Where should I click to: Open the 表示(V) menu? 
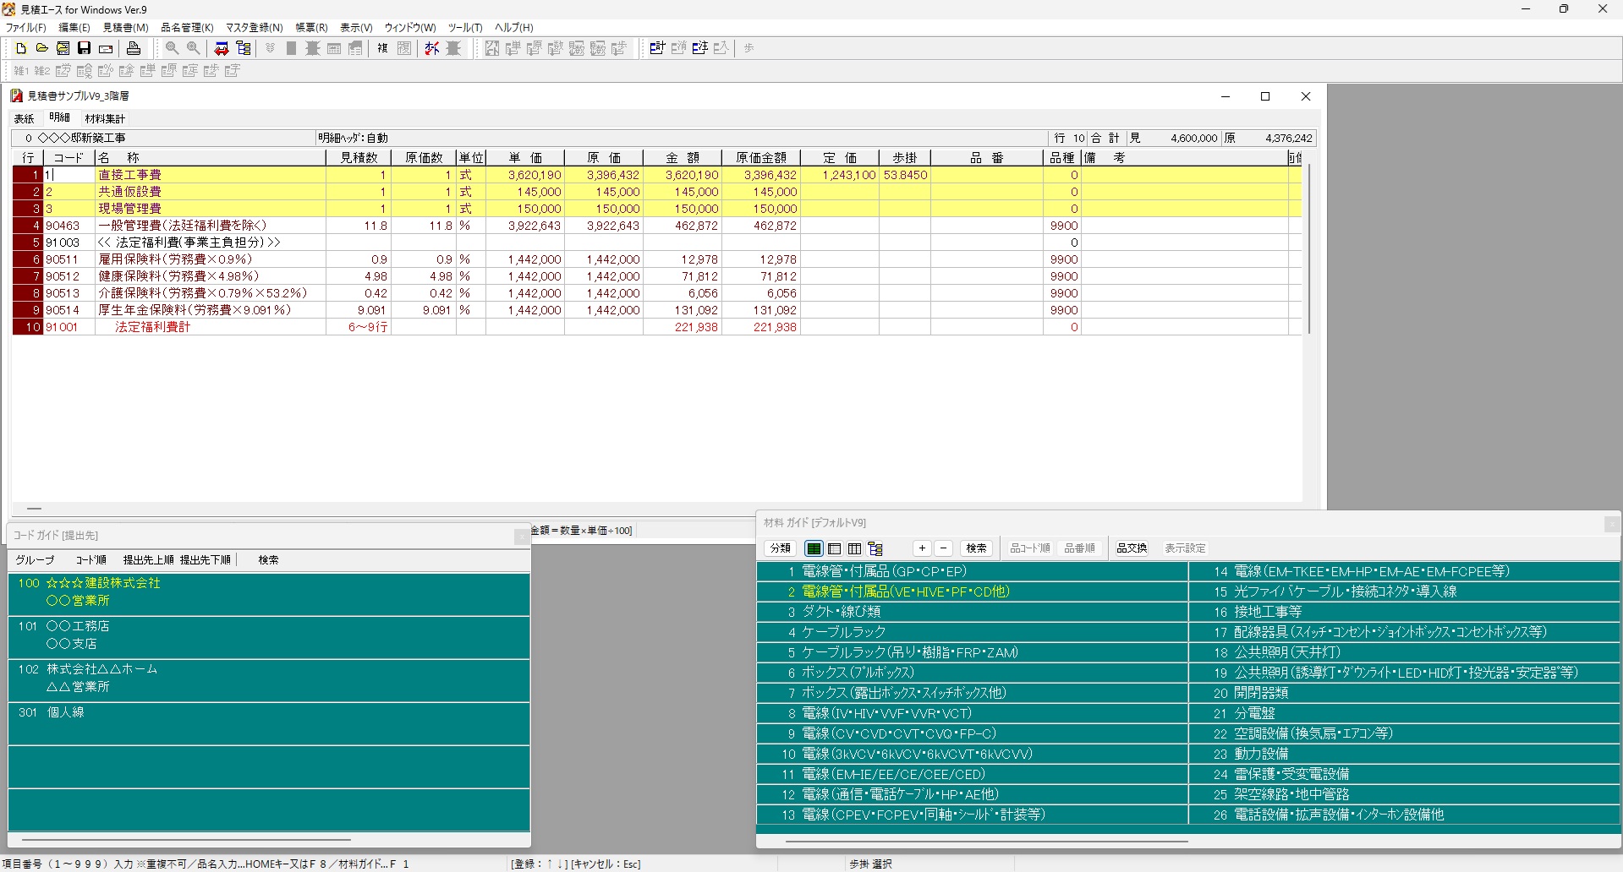tap(356, 28)
